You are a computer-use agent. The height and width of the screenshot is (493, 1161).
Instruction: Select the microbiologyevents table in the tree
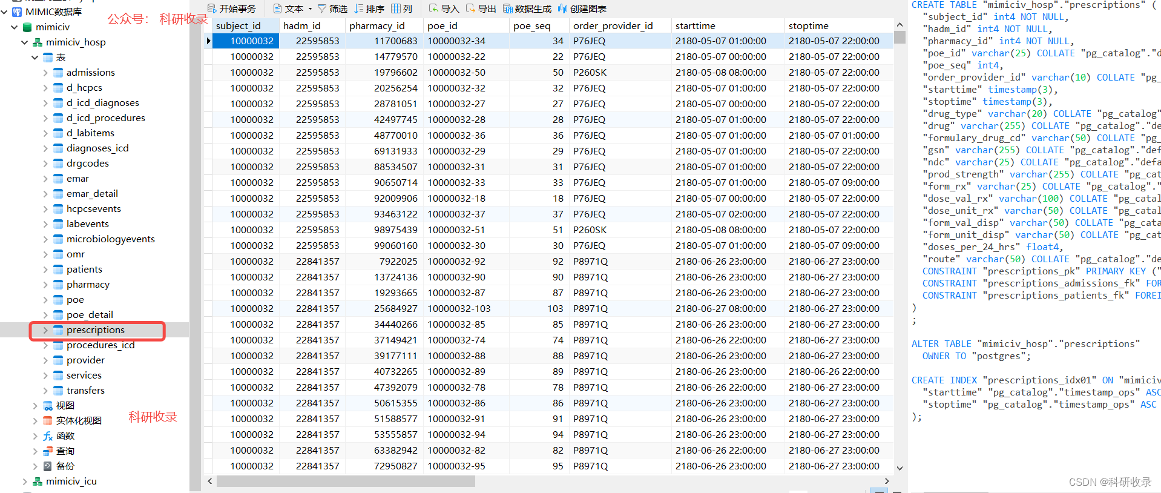(x=111, y=239)
